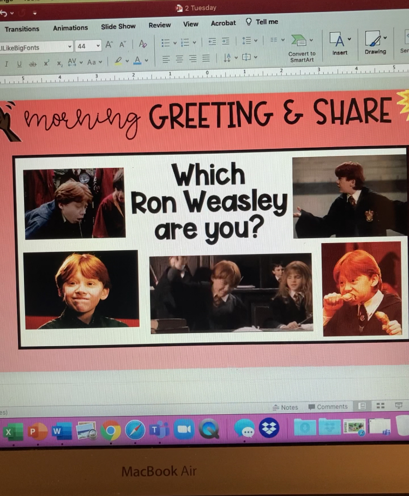Open highlight color dropdown arrow
The width and height of the screenshot is (409, 496).
(127, 61)
